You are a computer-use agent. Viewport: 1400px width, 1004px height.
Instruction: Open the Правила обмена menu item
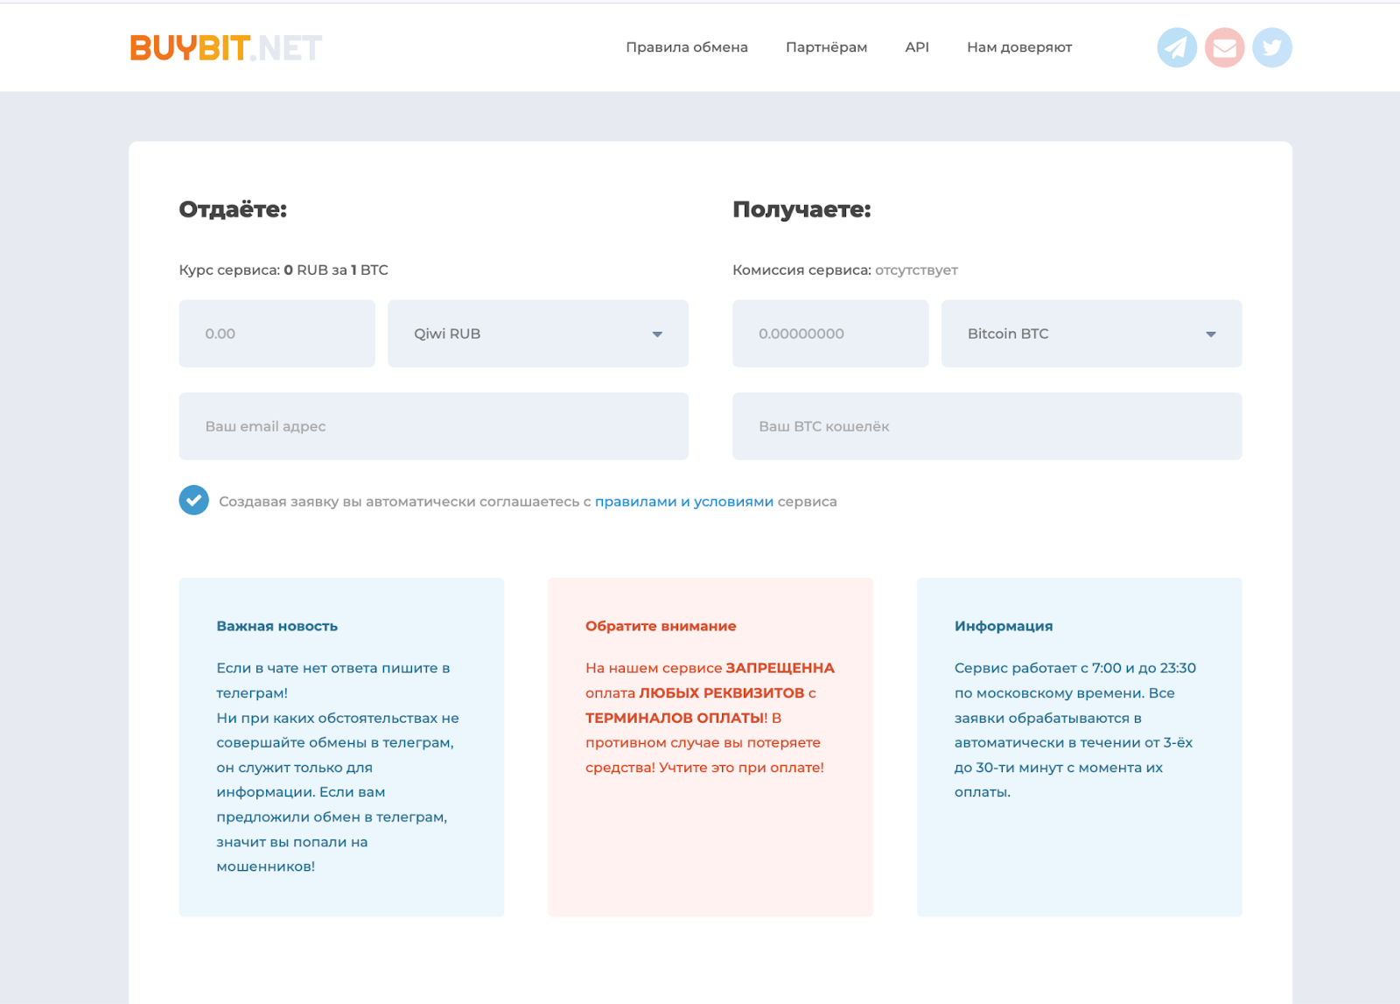(686, 47)
